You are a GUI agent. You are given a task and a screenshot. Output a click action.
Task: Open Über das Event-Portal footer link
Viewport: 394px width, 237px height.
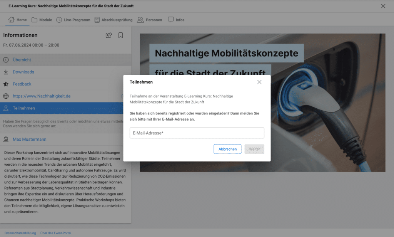click(56, 233)
